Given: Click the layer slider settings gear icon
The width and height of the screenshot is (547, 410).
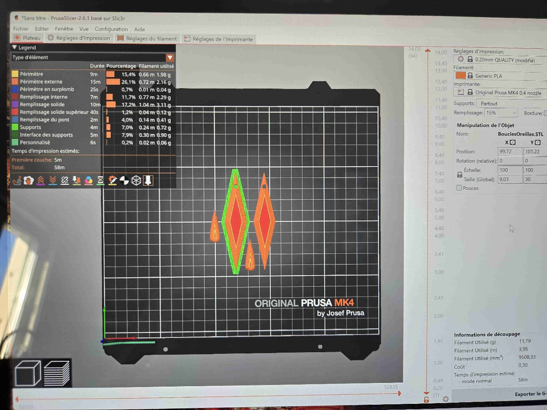Looking at the screenshot, I should pos(446,399).
